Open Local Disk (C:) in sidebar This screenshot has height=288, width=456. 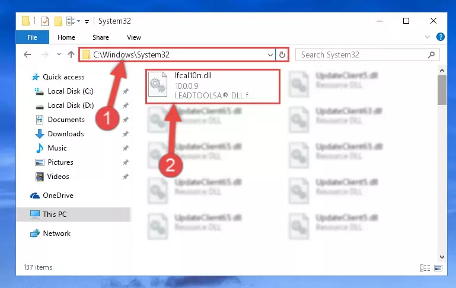pyautogui.click(x=71, y=91)
